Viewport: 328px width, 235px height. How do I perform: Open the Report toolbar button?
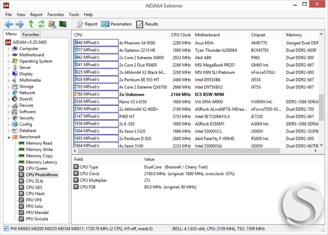pyautogui.click(x=86, y=24)
